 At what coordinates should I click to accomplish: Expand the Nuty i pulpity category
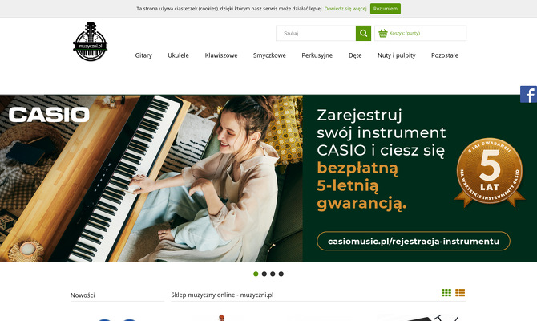tap(396, 55)
